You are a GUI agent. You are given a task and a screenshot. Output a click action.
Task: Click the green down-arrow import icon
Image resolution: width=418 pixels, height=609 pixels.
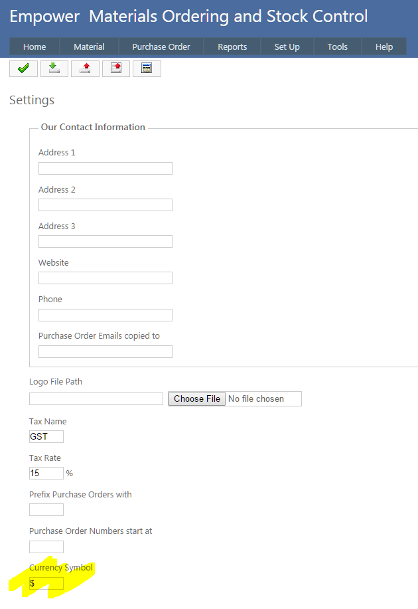(x=54, y=68)
